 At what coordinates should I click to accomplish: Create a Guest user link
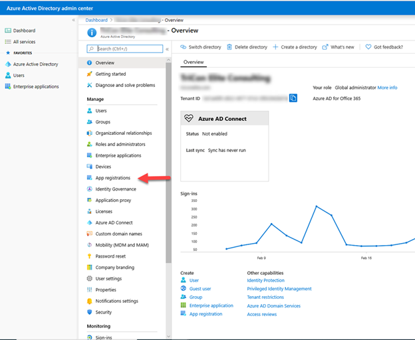(200, 289)
